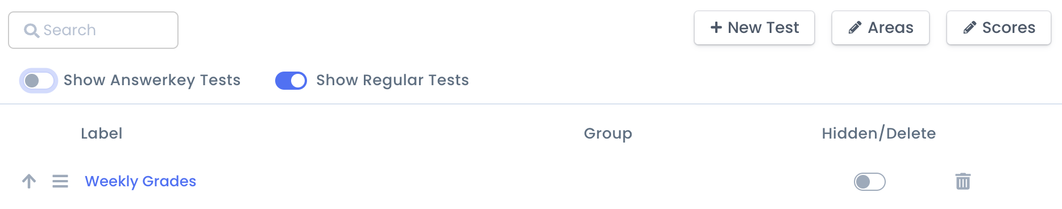Toggle the hidden switch for Weekly Grades
1062x209 pixels.
[870, 182]
